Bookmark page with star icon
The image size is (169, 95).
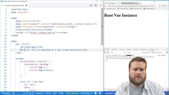click(x=162, y=6)
